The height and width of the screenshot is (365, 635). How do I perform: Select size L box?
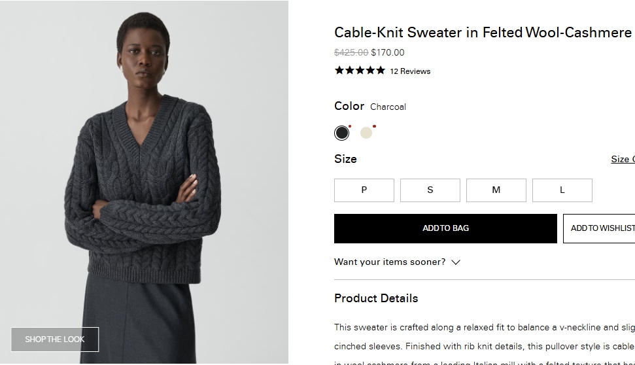click(562, 190)
